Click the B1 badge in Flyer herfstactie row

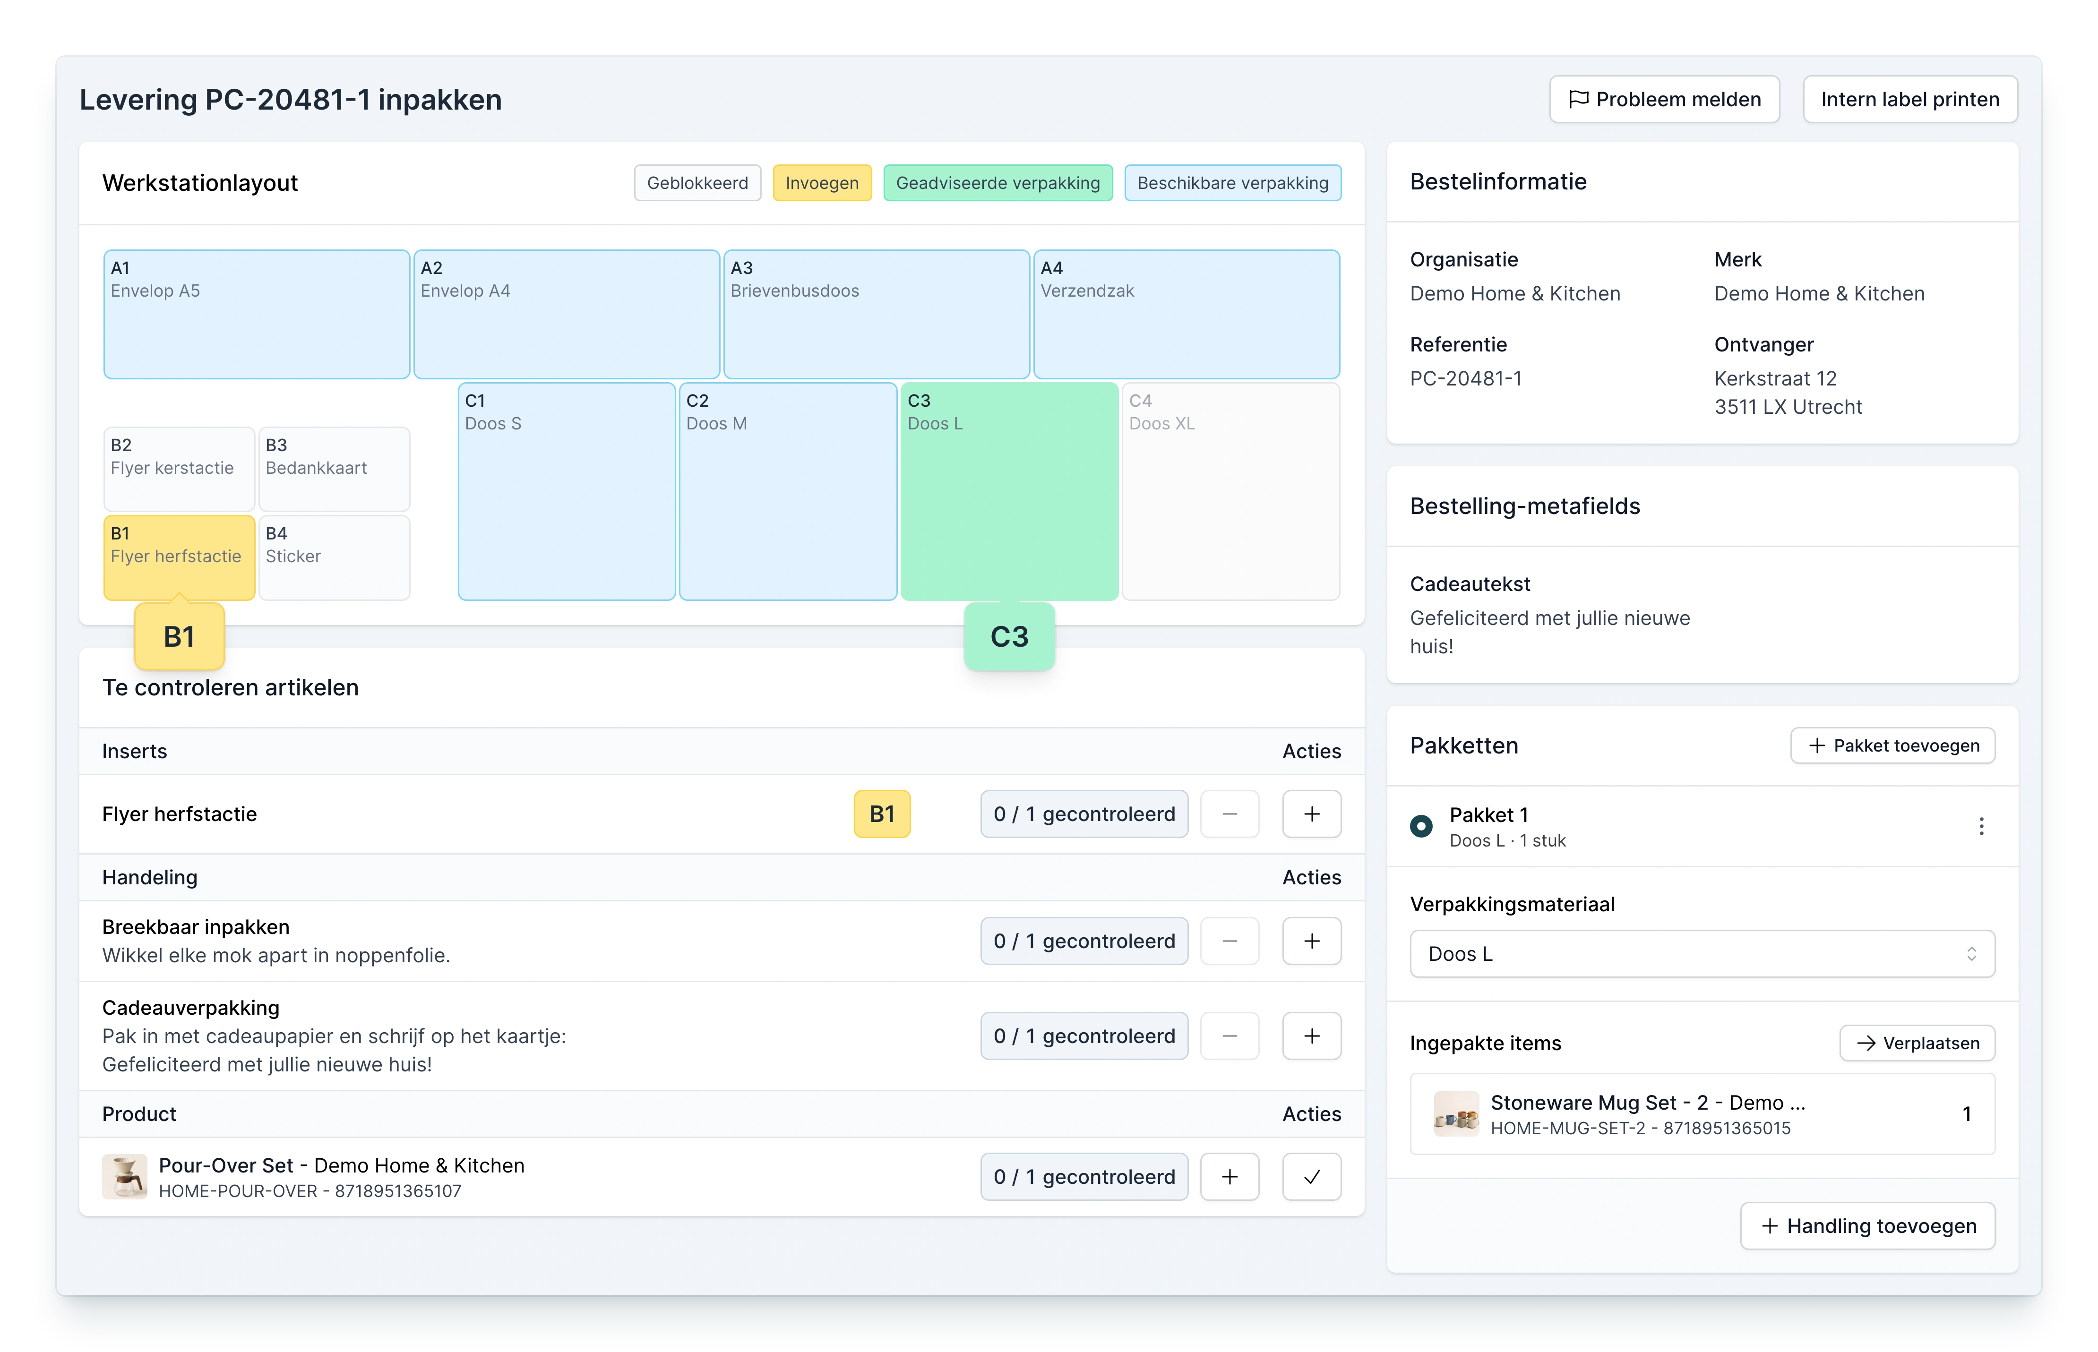882,814
